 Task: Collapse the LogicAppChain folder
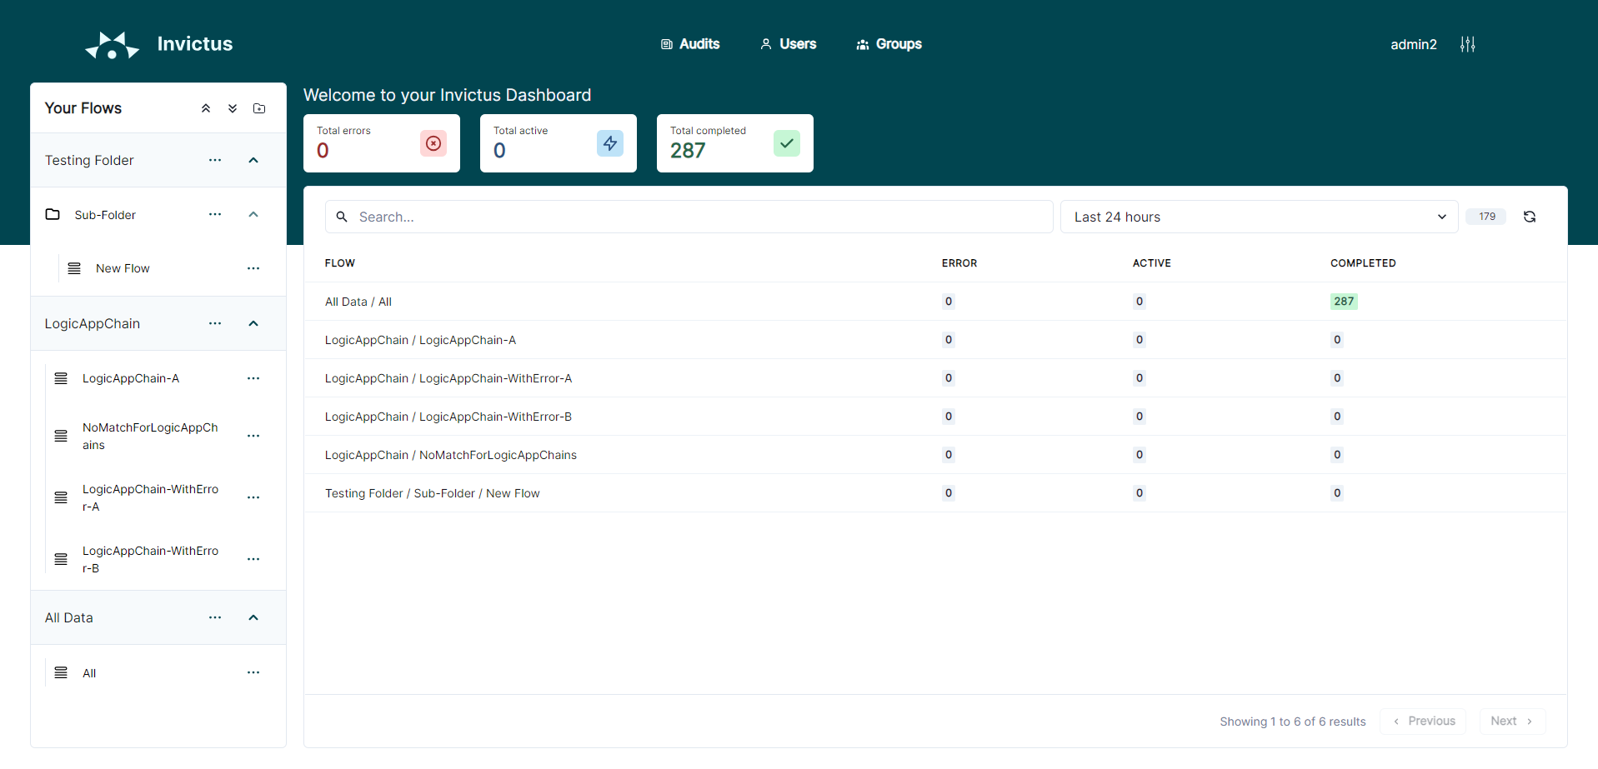pos(253,323)
